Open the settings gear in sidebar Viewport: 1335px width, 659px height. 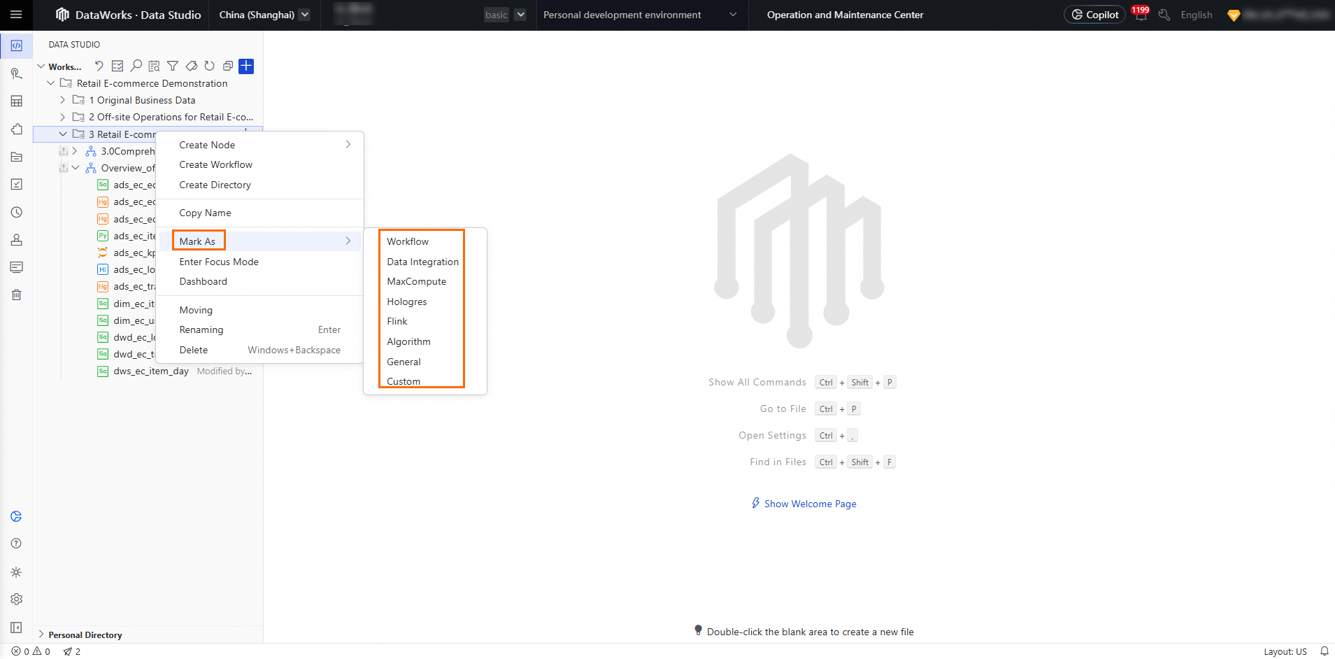(x=17, y=600)
